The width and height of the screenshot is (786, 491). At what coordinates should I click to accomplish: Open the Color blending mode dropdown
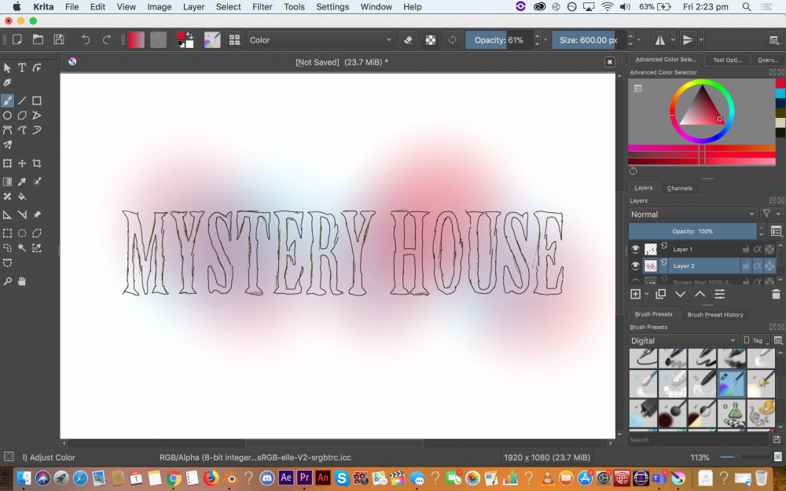321,40
